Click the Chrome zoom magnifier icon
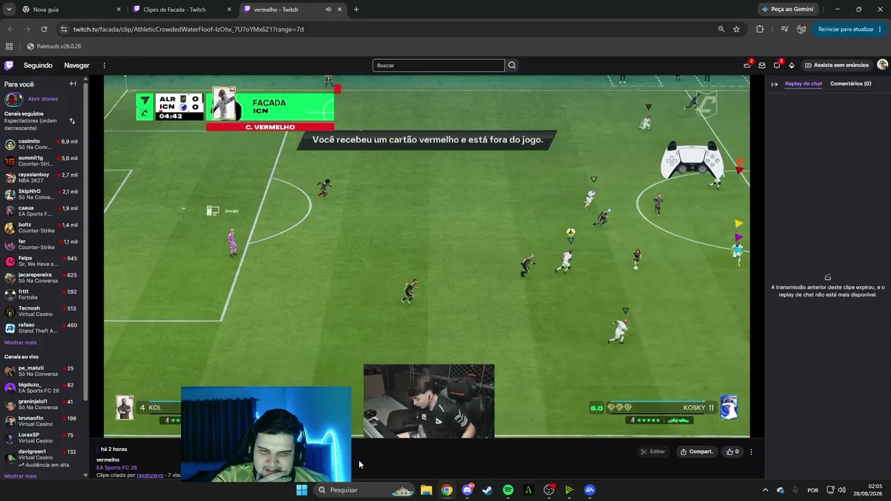 (x=721, y=29)
